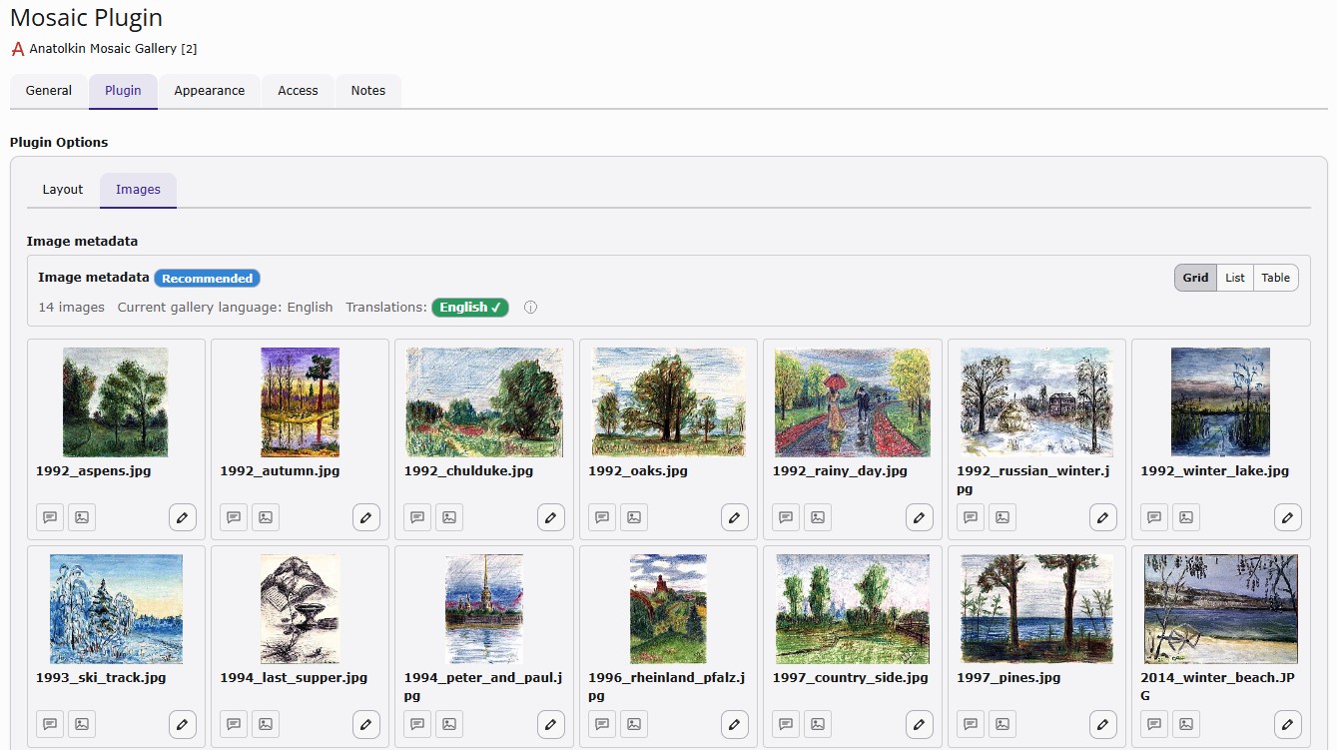The height and width of the screenshot is (750, 1337).
Task: Open the Access tab
Action: pyautogui.click(x=298, y=91)
